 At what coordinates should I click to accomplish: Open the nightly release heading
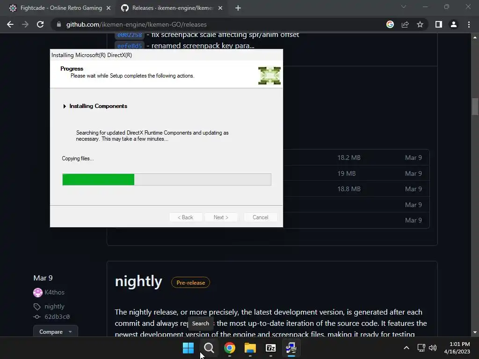pos(138,281)
